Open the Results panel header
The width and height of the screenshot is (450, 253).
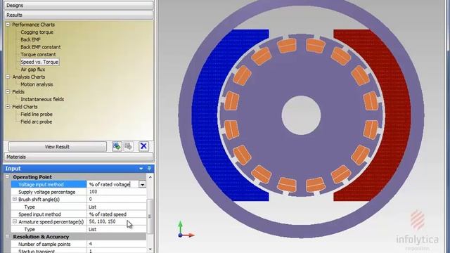[x=78, y=15]
